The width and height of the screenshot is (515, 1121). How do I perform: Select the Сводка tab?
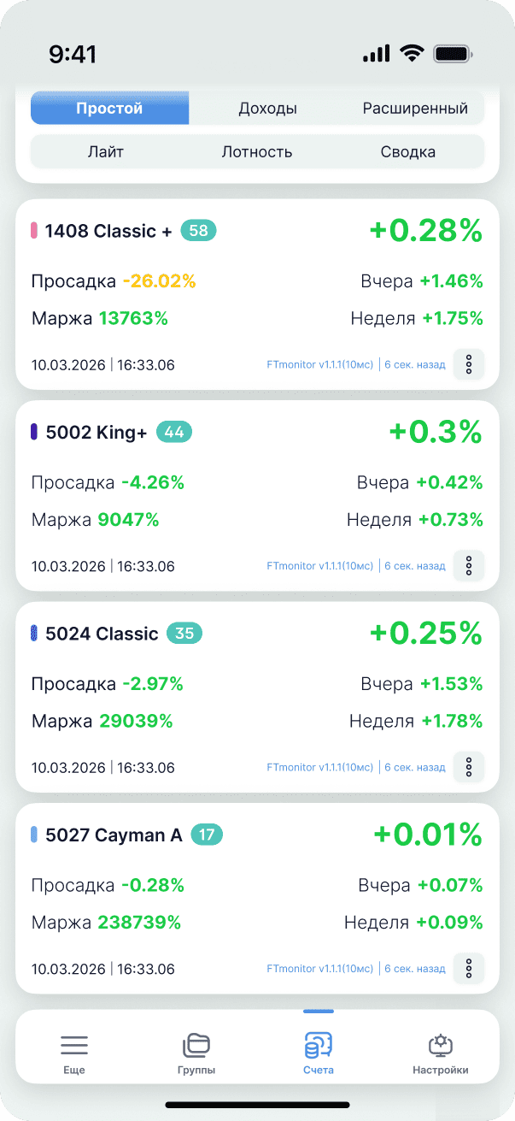(x=408, y=152)
